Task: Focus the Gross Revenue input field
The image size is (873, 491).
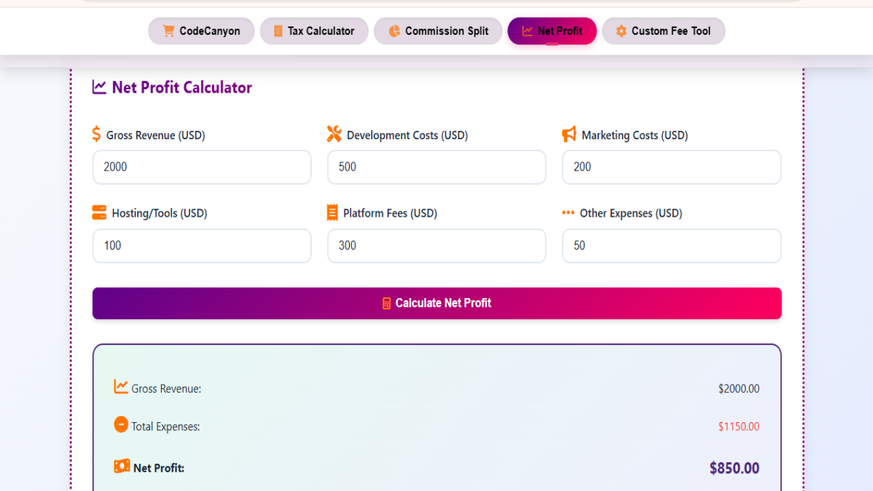Action: 202,167
